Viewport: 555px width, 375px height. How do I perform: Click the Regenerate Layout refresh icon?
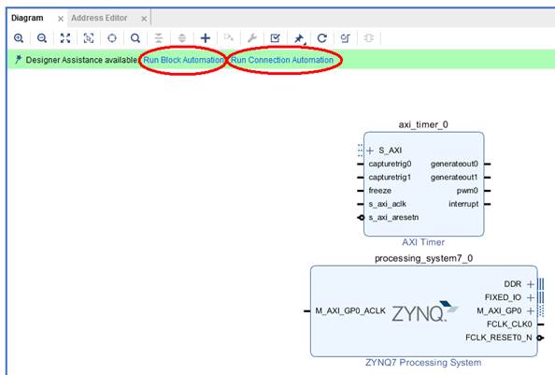point(321,38)
